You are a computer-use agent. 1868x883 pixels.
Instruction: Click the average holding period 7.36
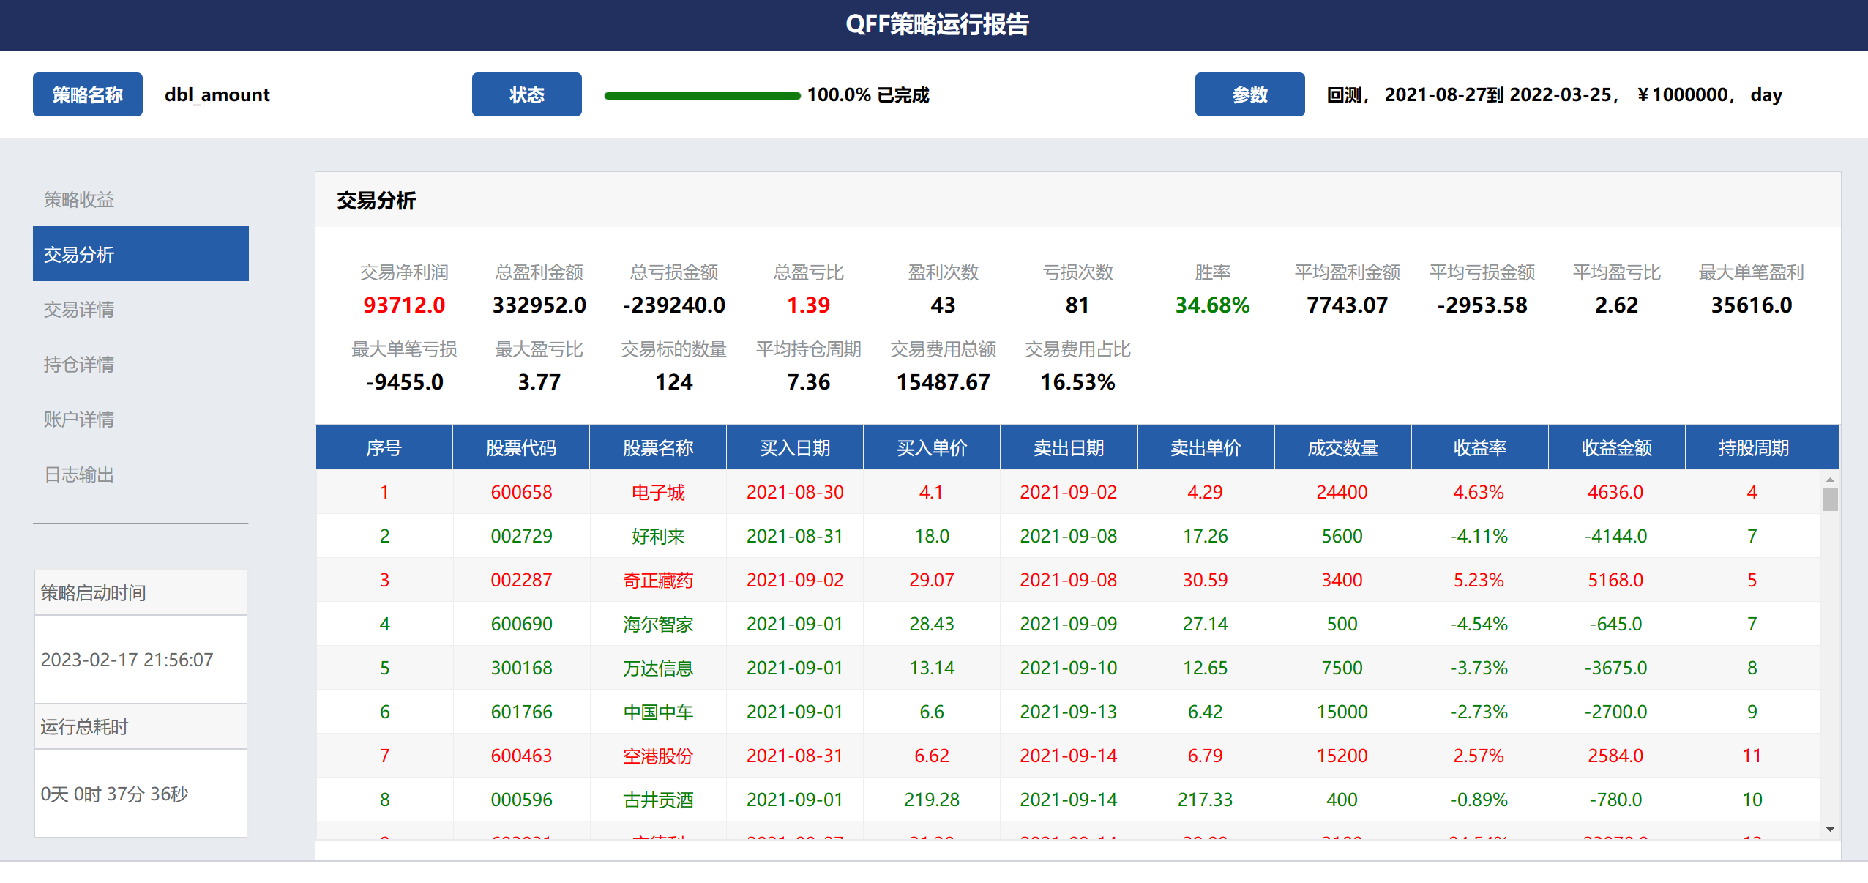808,381
